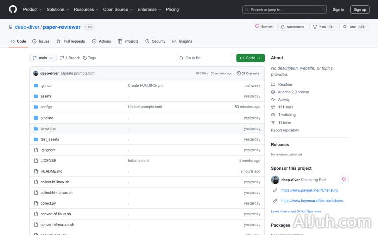Click the Sign up button
Screen dimensions: 378x235
(359, 9)
